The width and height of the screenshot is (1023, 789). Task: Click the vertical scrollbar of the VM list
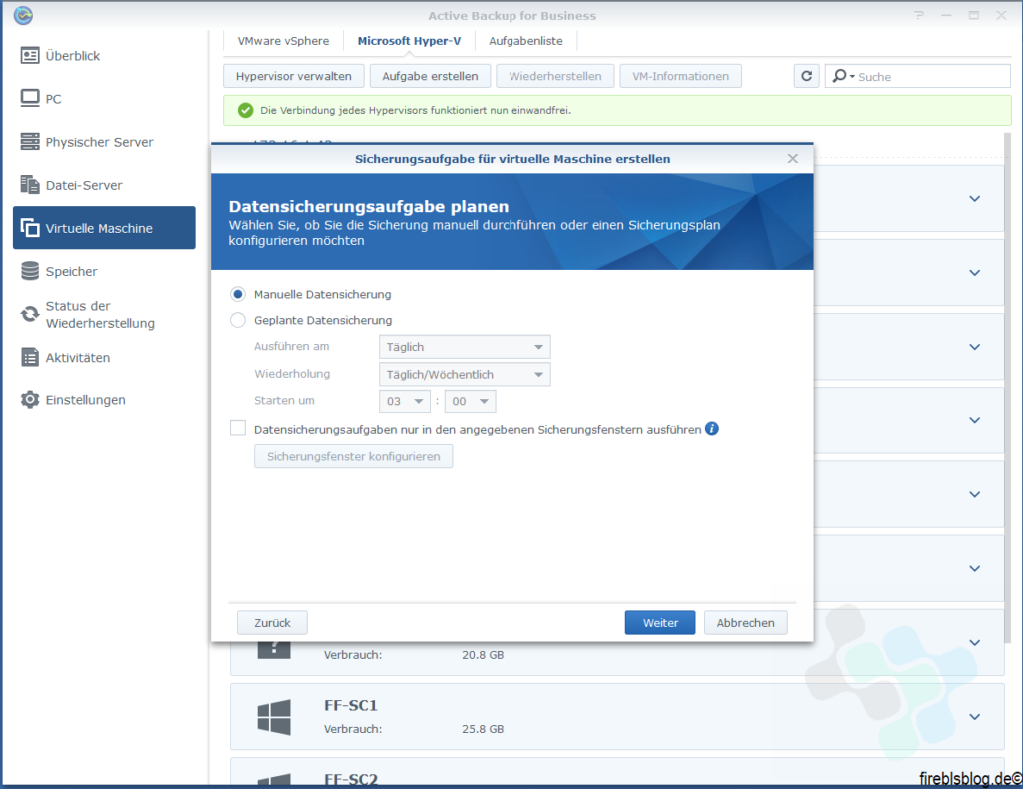1007,388
